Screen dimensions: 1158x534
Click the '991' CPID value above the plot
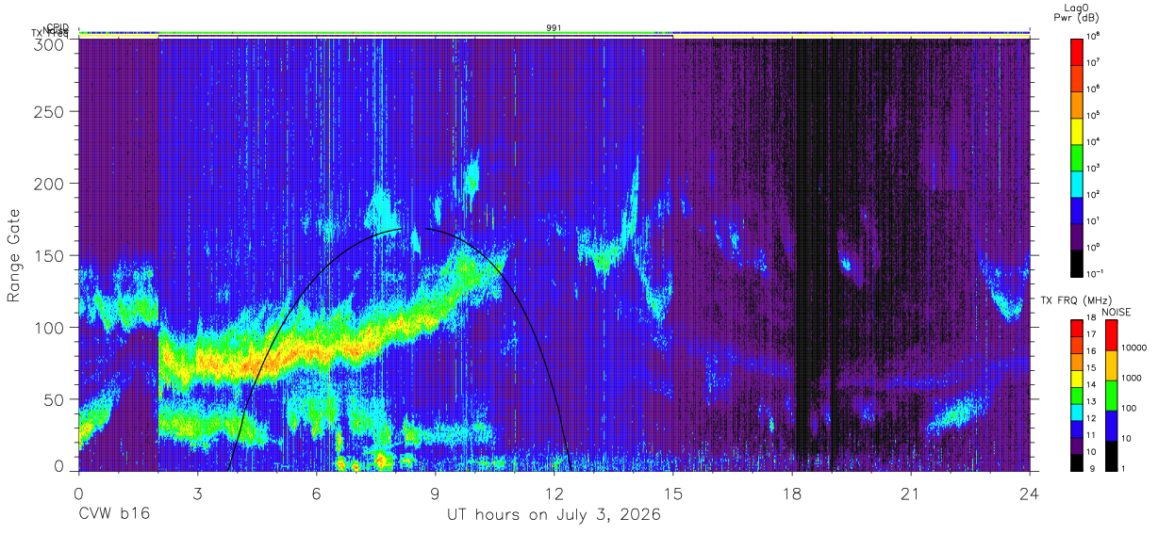tap(554, 28)
